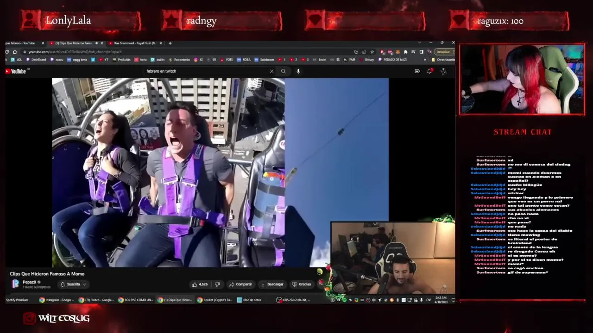This screenshot has height=333, width=593.
Task: Open the ProBuilds bookmark
Action: 122,60
